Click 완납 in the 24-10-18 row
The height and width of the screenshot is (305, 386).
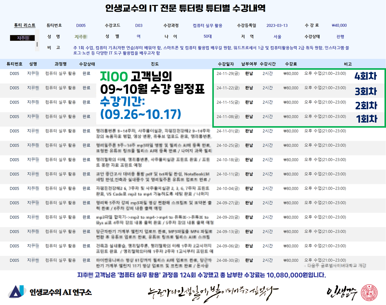pos(249,160)
